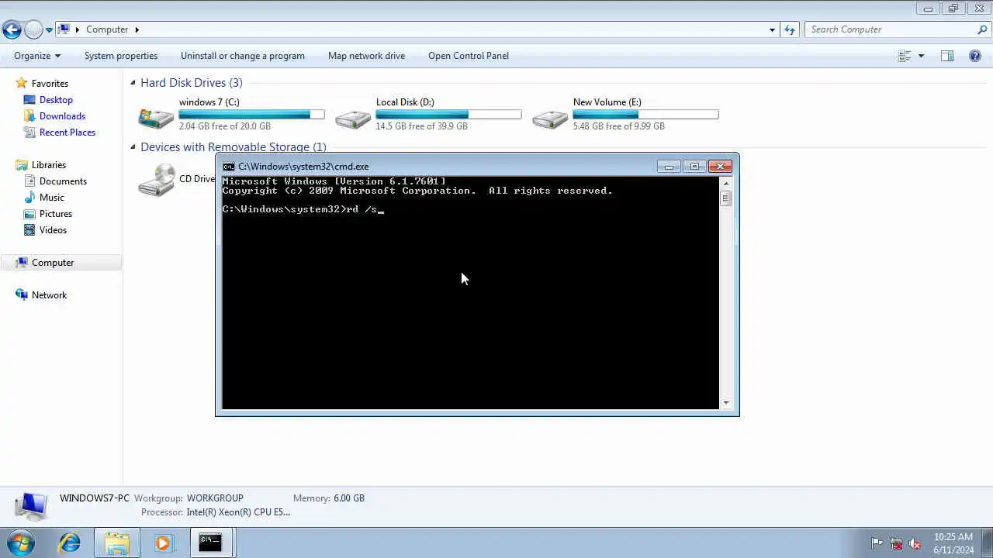Click Uninstall or change a program
This screenshot has width=993, height=558.
pos(243,56)
